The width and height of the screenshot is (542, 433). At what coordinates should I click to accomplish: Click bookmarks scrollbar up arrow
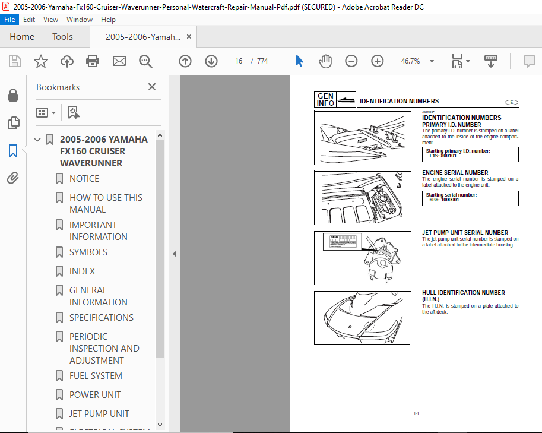pos(160,135)
